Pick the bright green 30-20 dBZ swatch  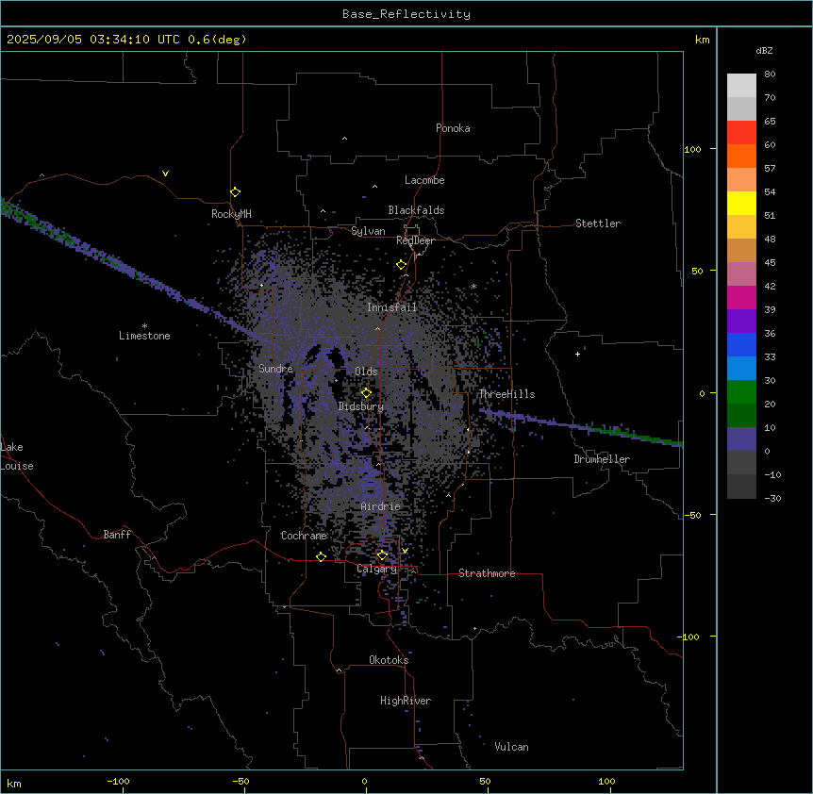(741, 392)
